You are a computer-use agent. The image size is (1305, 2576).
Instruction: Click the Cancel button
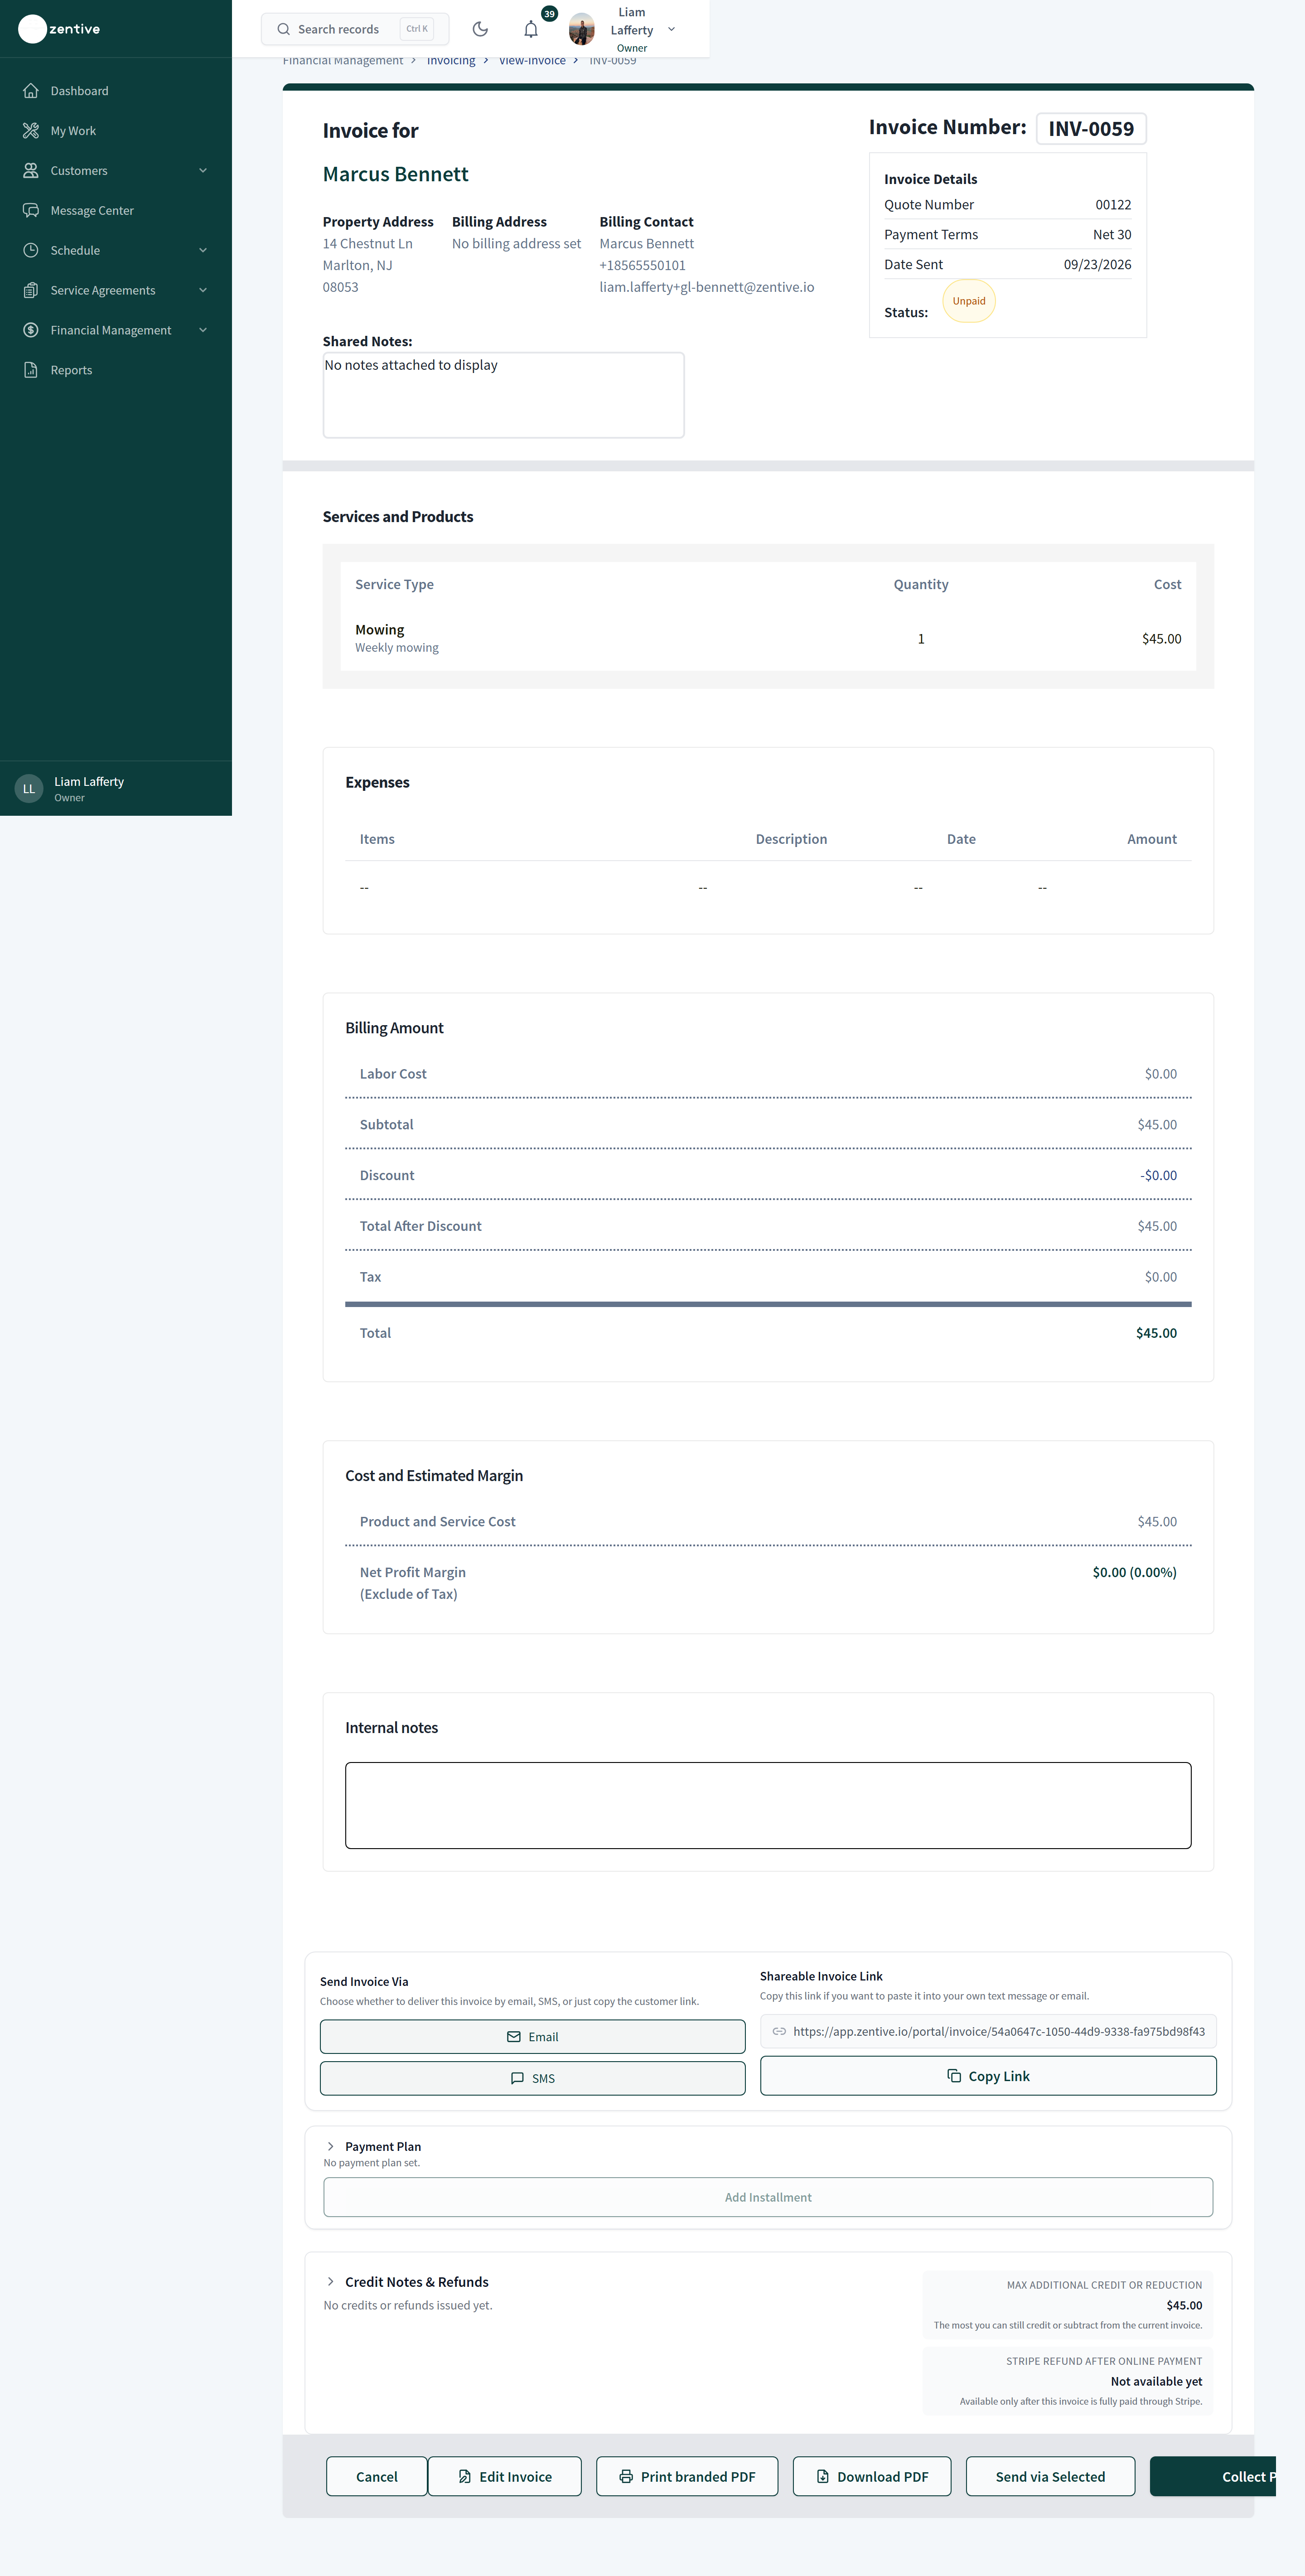click(x=377, y=2475)
